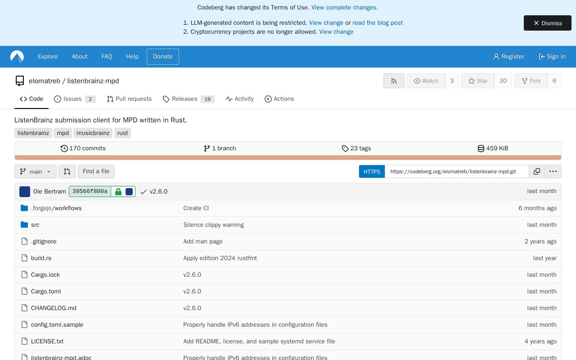Open commit hash 39566f800a

[90, 192]
